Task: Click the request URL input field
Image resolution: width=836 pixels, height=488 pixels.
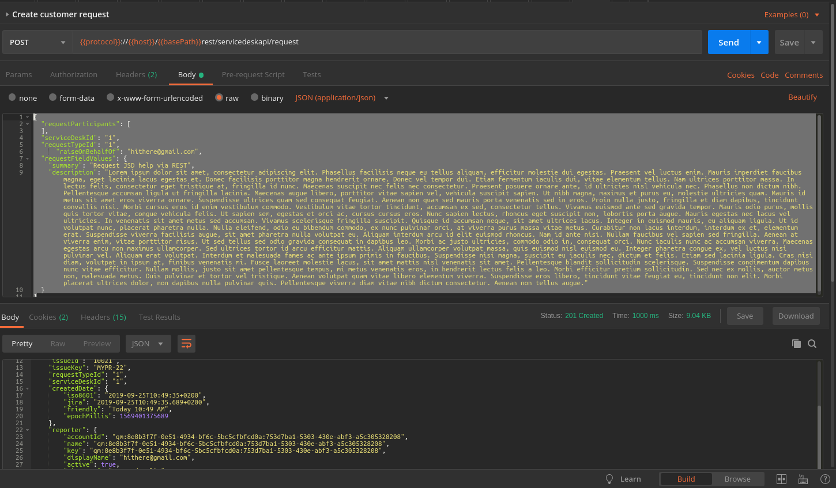Action: 387,42
